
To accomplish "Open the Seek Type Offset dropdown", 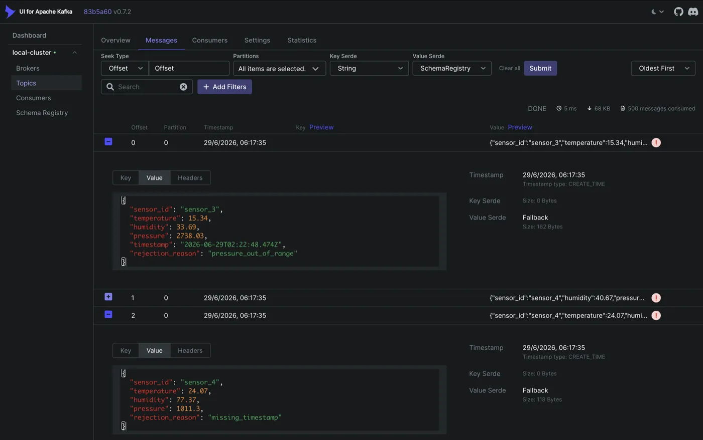I will 125,68.
